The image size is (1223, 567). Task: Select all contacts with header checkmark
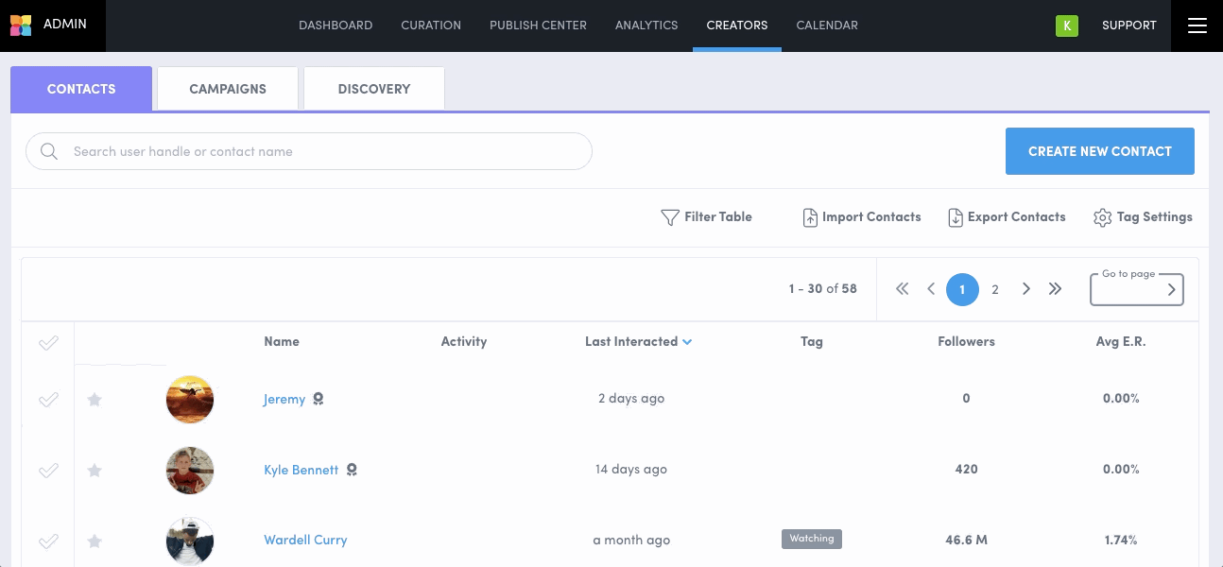point(48,343)
